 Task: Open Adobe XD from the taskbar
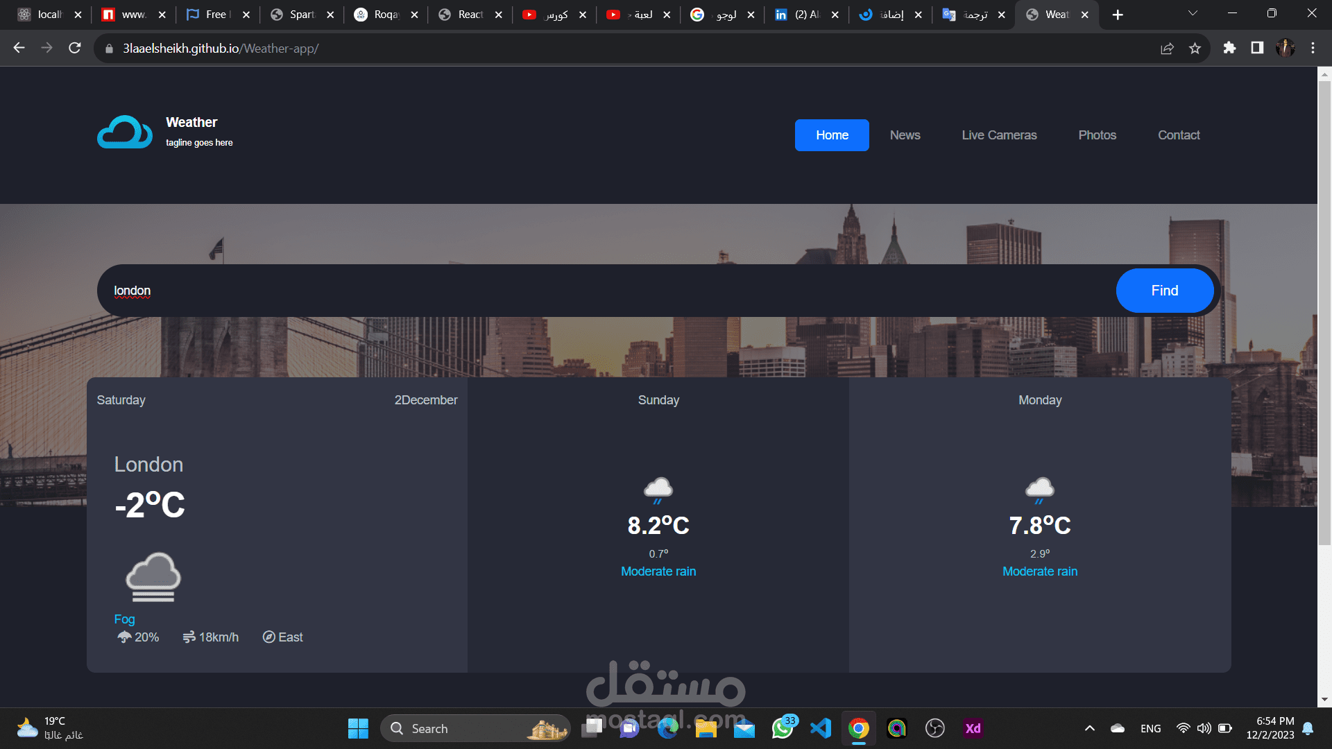973,728
